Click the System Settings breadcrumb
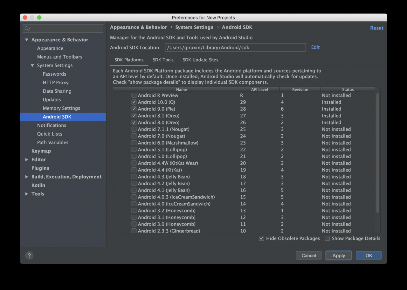Viewport: 407px width, 290px height. click(x=194, y=27)
